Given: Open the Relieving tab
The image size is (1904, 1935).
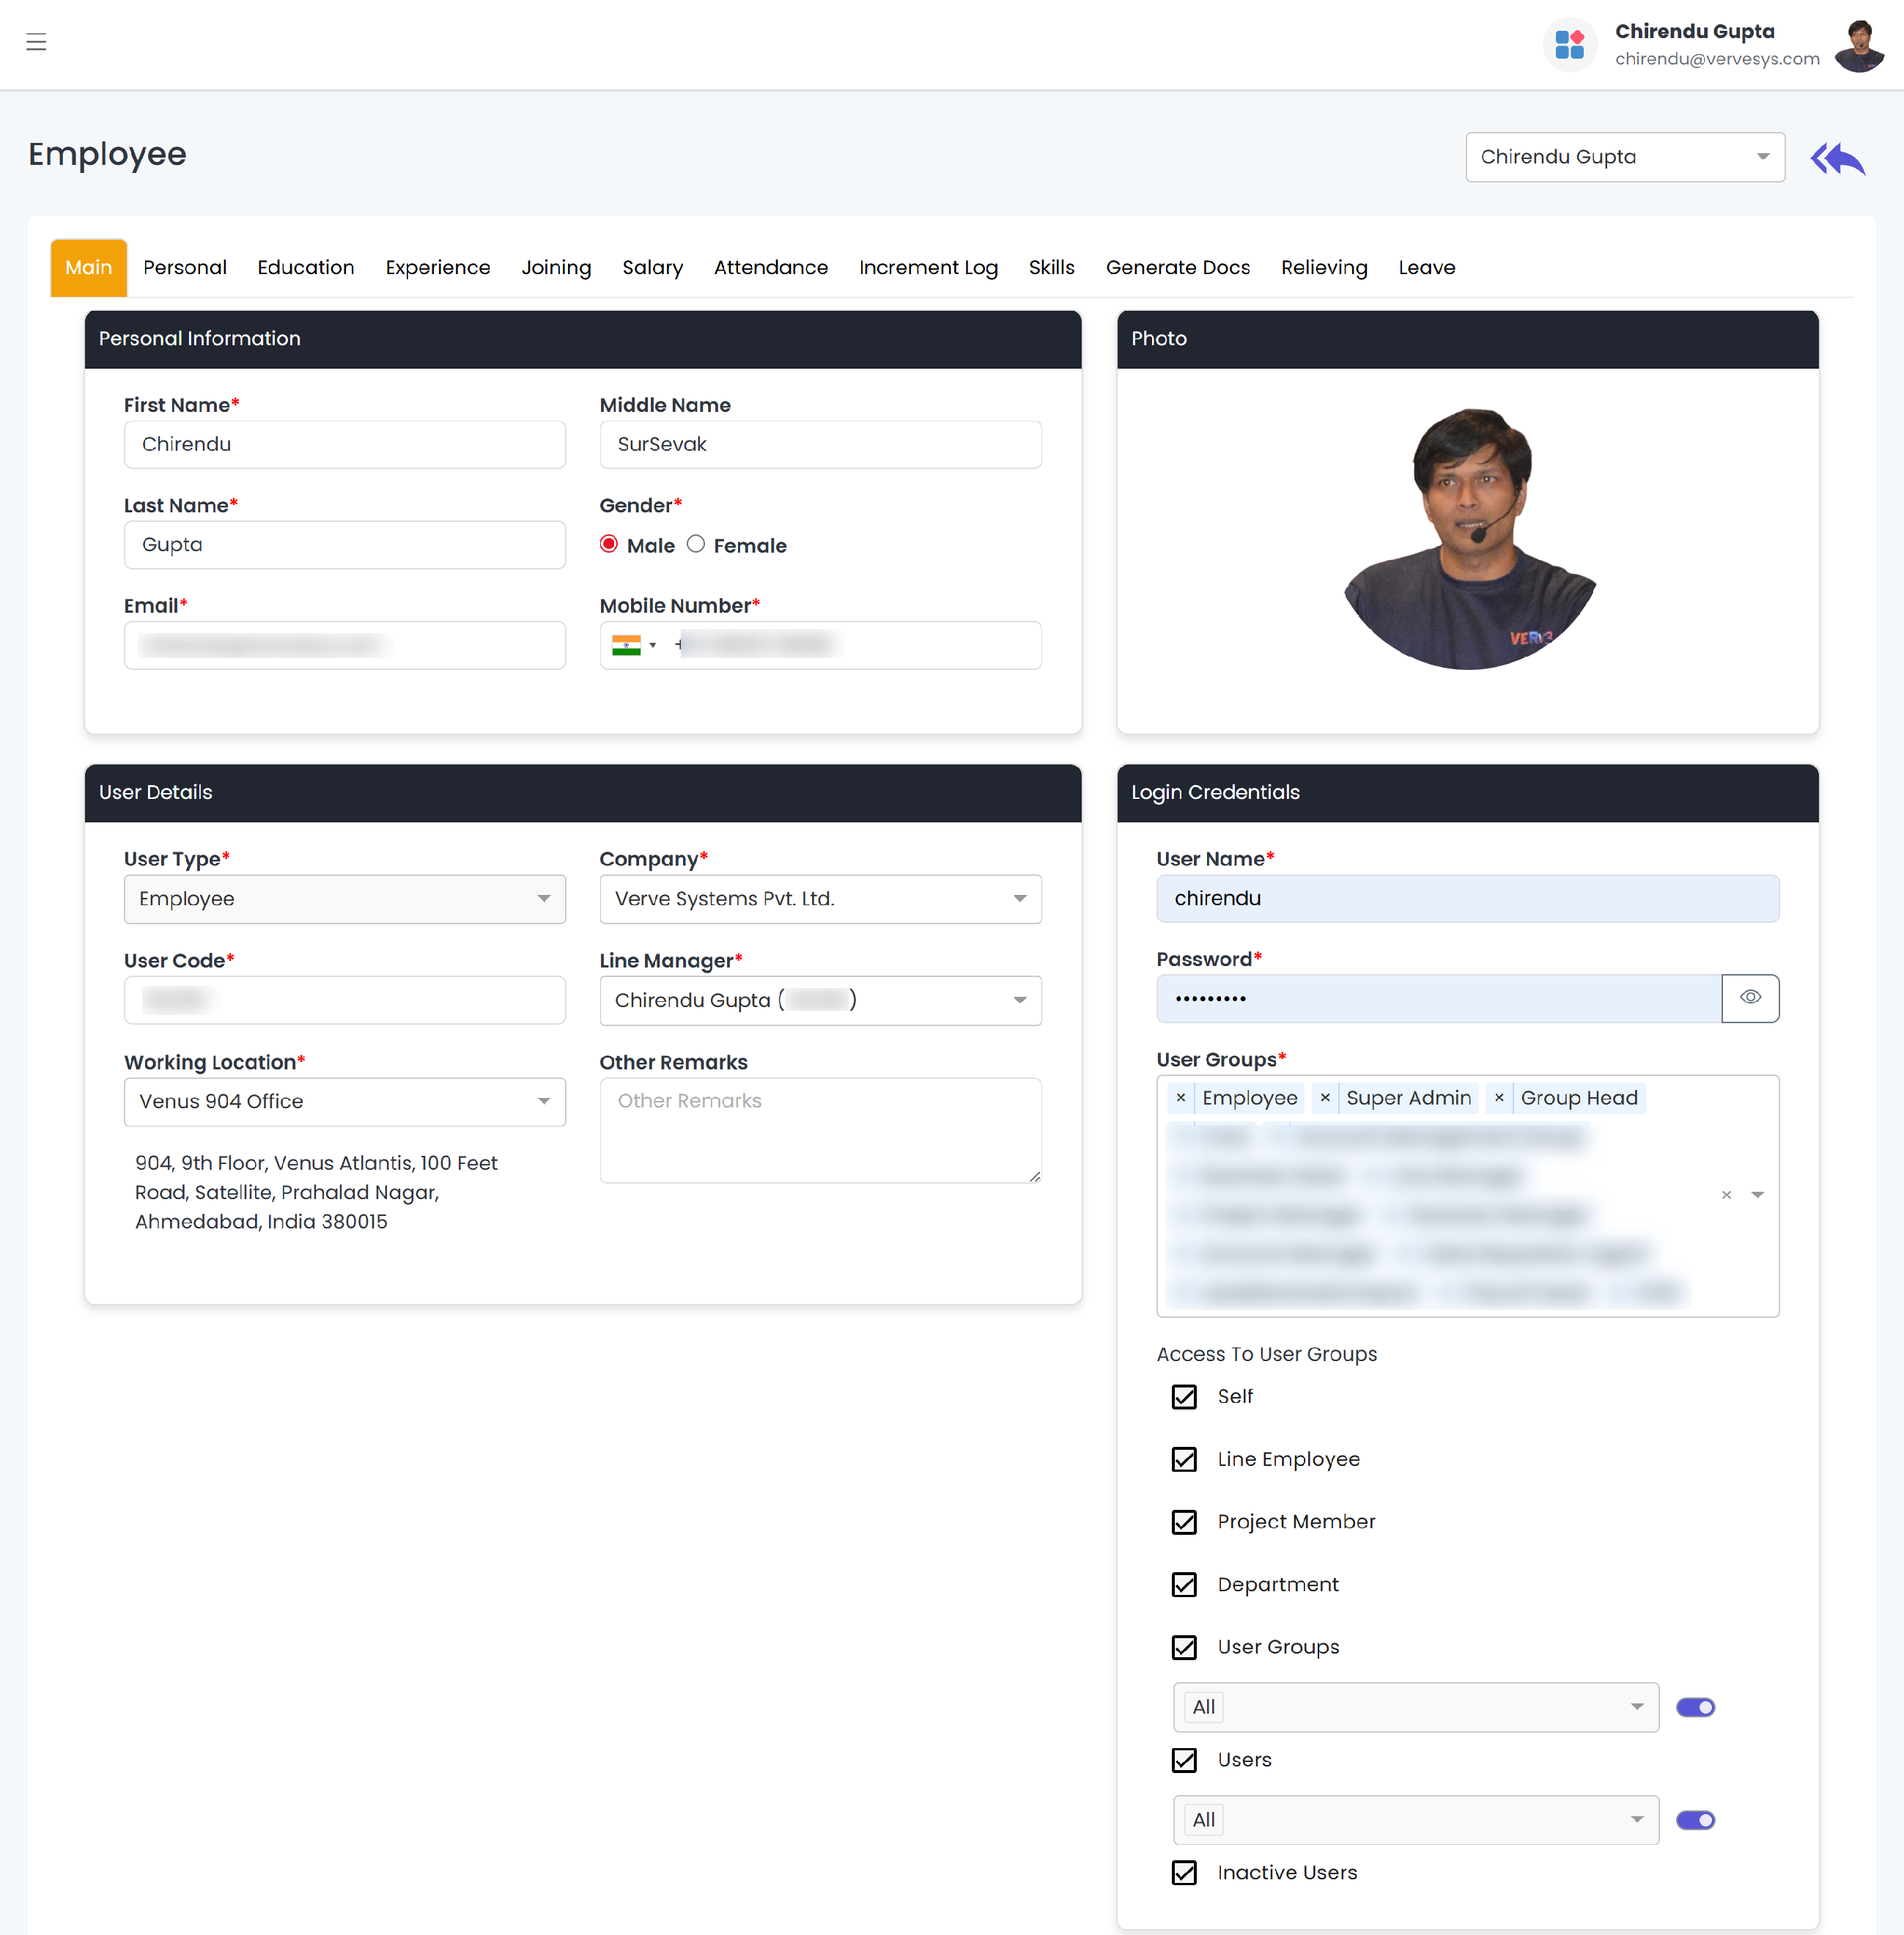Looking at the screenshot, I should [x=1324, y=268].
